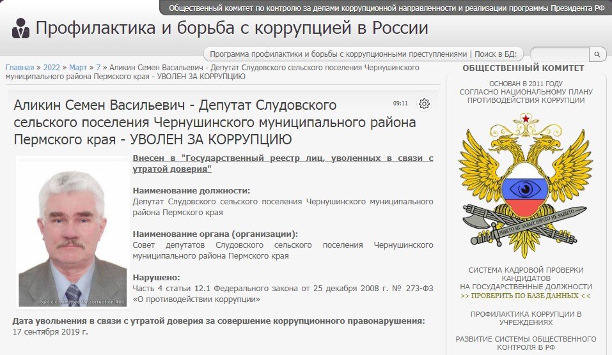Image resolution: width=612 pixels, height=355 pixels.
Task: Click the 09:11 post time
Action: pos(400,103)
